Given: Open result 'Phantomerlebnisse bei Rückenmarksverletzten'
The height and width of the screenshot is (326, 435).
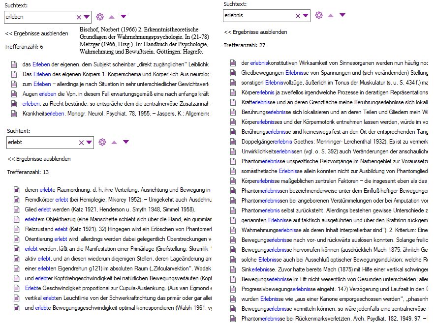Looking at the screenshot, I should tap(335, 319).
